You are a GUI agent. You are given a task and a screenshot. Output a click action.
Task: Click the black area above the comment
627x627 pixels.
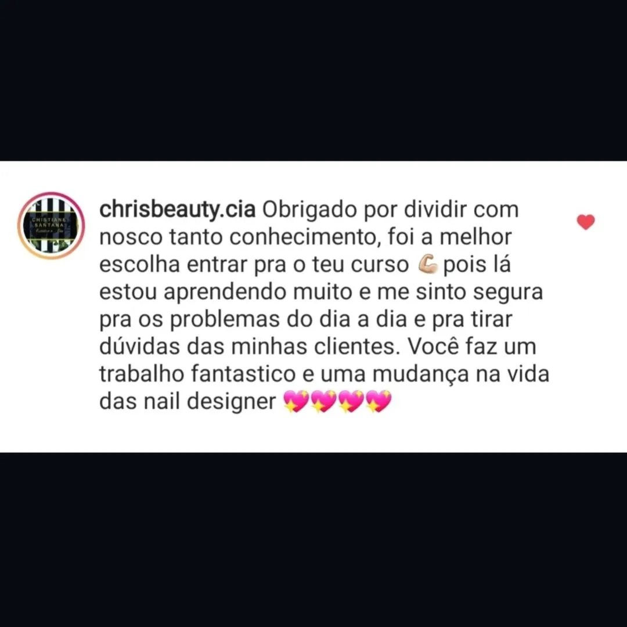pos(313,80)
